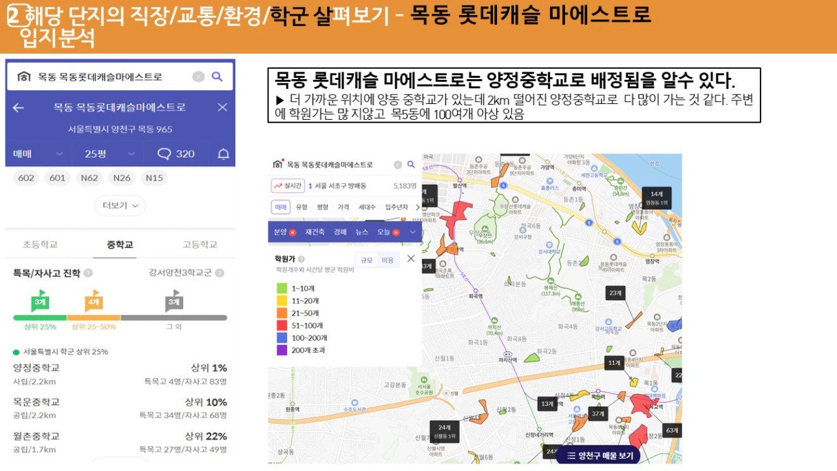Open the 입주년차 filter
837x471 pixels.
click(x=396, y=207)
